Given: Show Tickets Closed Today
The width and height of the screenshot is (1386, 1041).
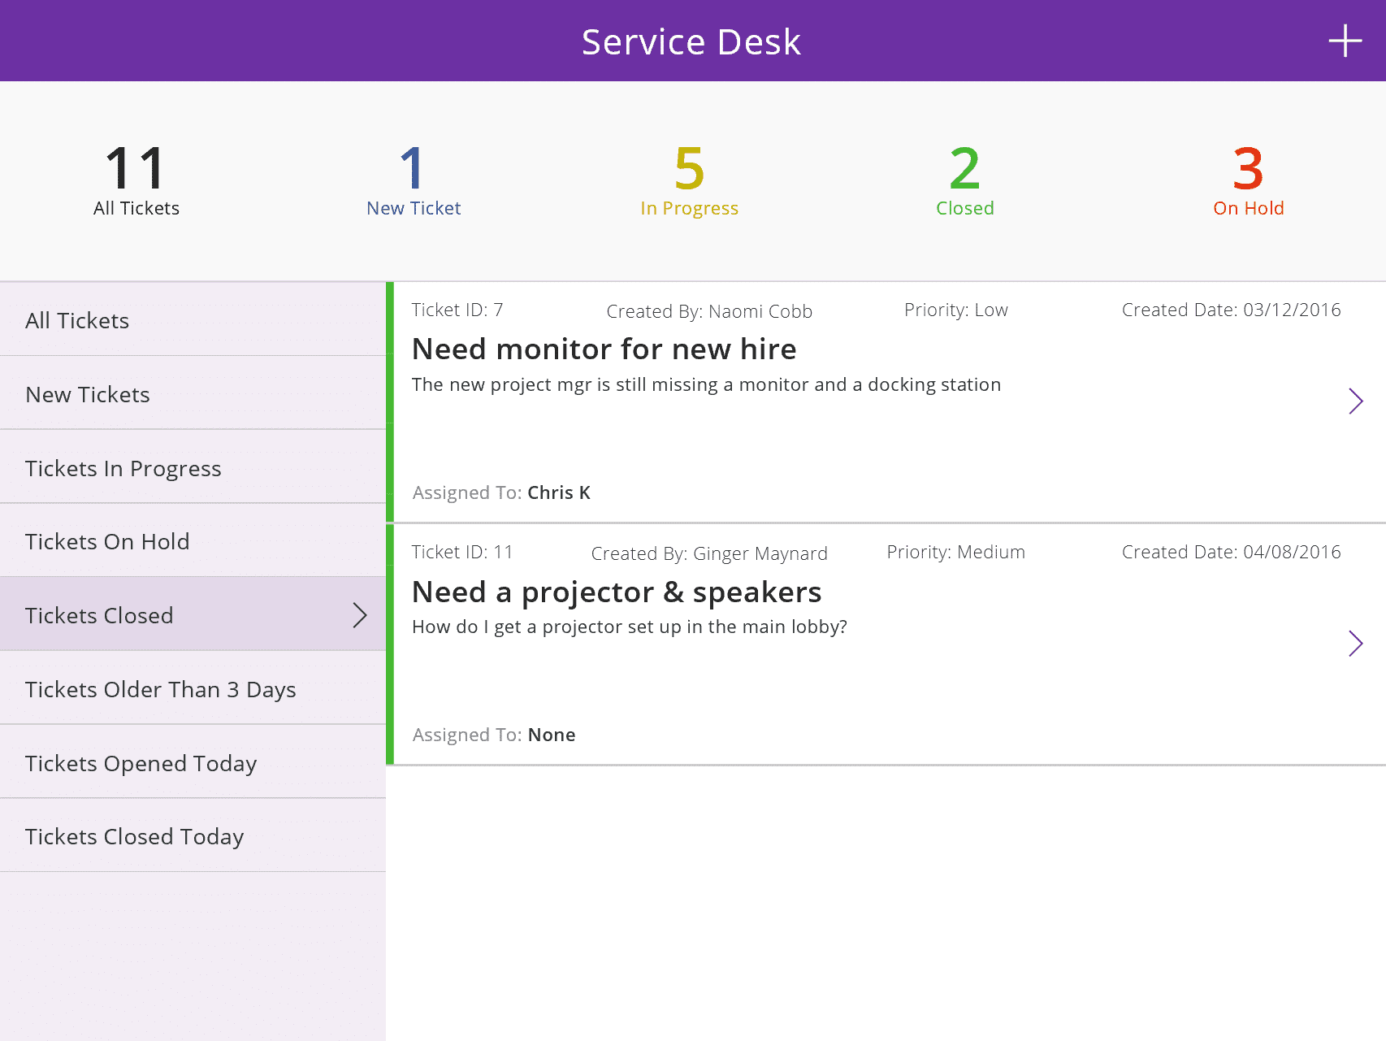Looking at the screenshot, I should pos(193,835).
